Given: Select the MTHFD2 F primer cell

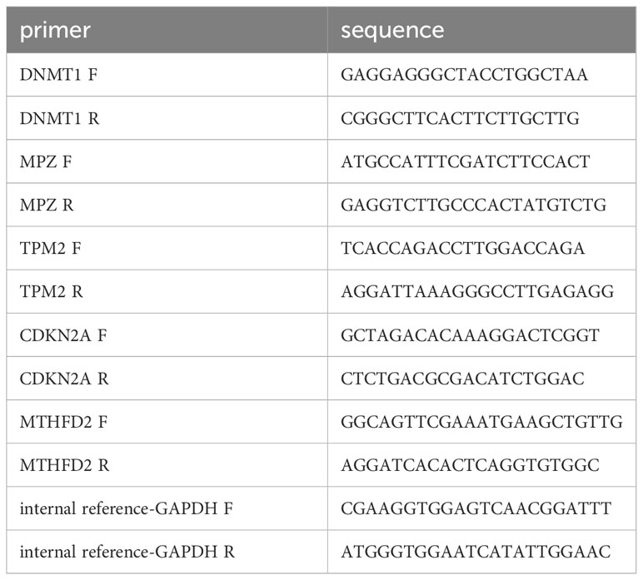Looking at the screenshot, I should [x=167, y=422].
